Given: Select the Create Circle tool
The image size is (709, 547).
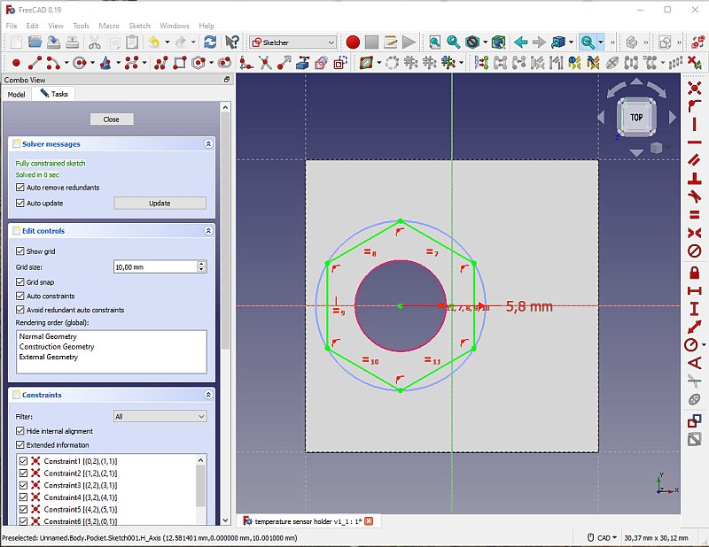Looking at the screenshot, I should coord(80,63).
